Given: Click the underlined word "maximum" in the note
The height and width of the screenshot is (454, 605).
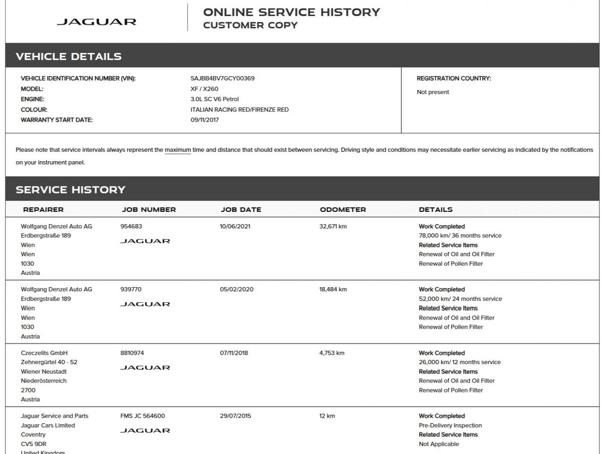Looking at the screenshot, I should (x=178, y=150).
